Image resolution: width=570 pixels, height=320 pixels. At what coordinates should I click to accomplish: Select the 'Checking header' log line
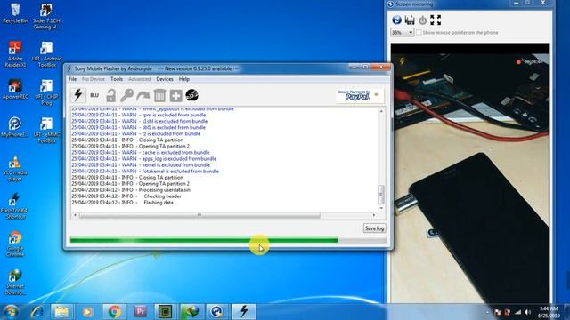(126, 196)
